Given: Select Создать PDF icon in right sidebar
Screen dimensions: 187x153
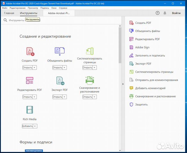Looking at the screenshot, I should [x=131, y=23].
